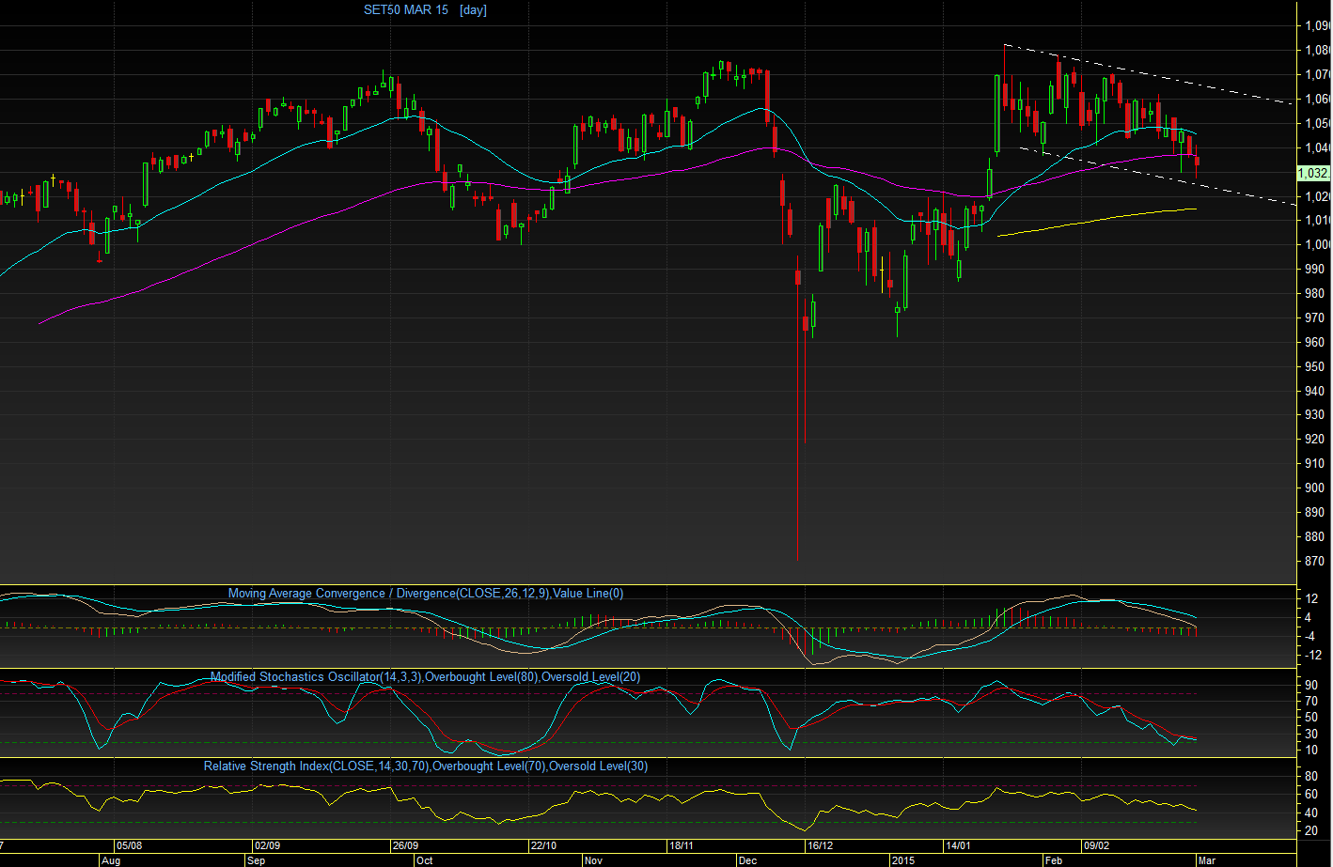Click the -12 value on the MACD scale
The width and height of the screenshot is (1333, 867).
[1311, 656]
